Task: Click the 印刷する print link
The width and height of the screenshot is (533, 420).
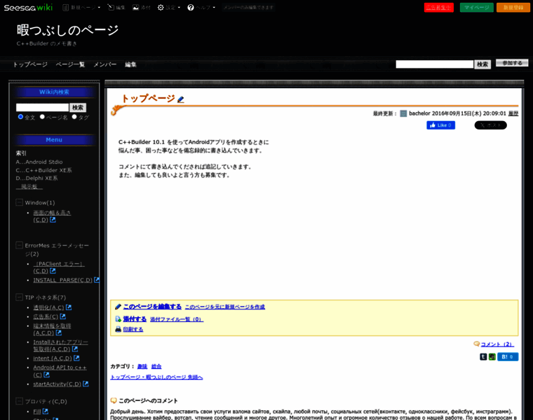Action: (x=133, y=330)
